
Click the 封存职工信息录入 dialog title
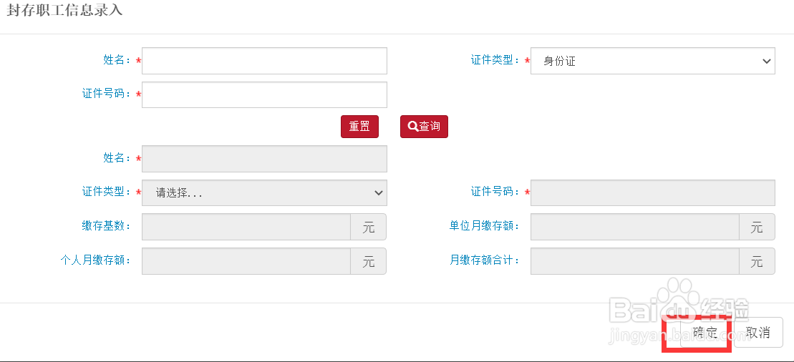click(x=64, y=10)
